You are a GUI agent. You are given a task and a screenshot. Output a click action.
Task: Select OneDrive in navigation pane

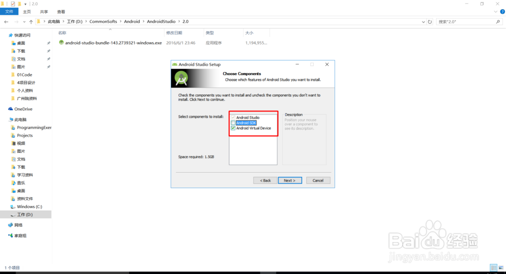(x=23, y=109)
